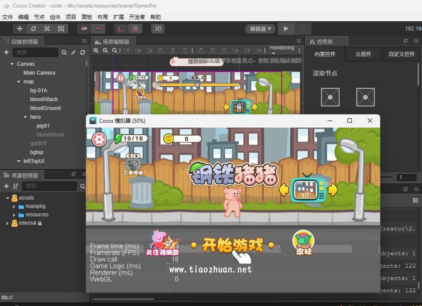Click the 开始游戏 start button in simulator

point(232,245)
